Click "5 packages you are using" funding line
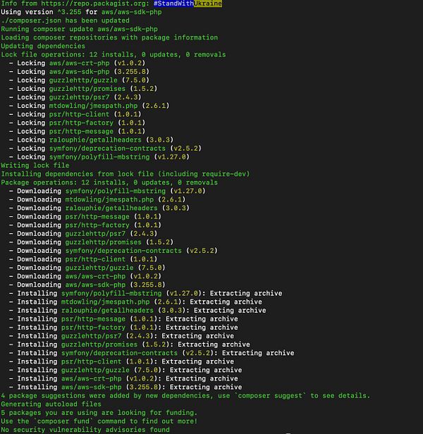423x434 pixels. (x=99, y=413)
